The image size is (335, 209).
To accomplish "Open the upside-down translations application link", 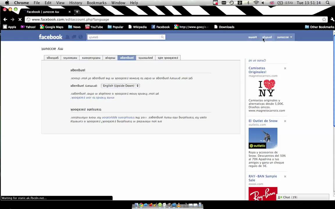I will tap(118, 117).
